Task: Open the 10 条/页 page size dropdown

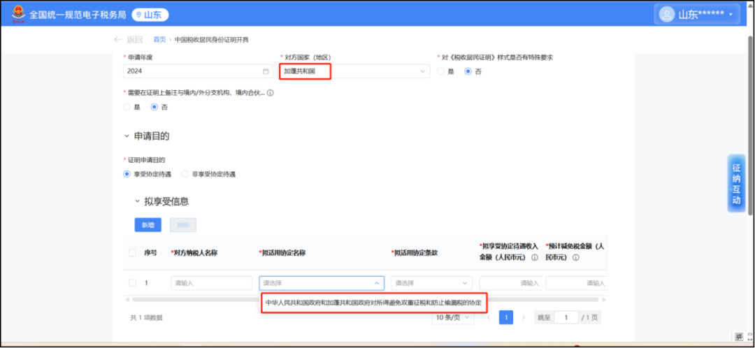Action: (x=453, y=318)
